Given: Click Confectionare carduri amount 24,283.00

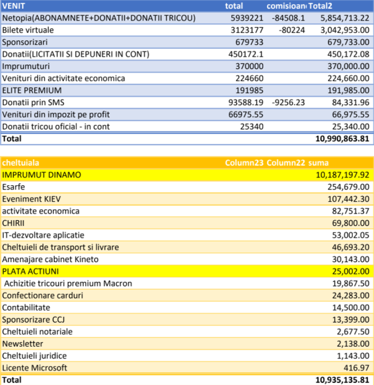Looking at the screenshot, I should [351, 295].
